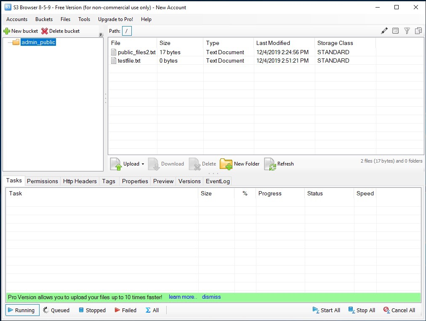Switch to the Http Headers tab
Viewport: 426px width, 321px height.
pyautogui.click(x=80, y=181)
